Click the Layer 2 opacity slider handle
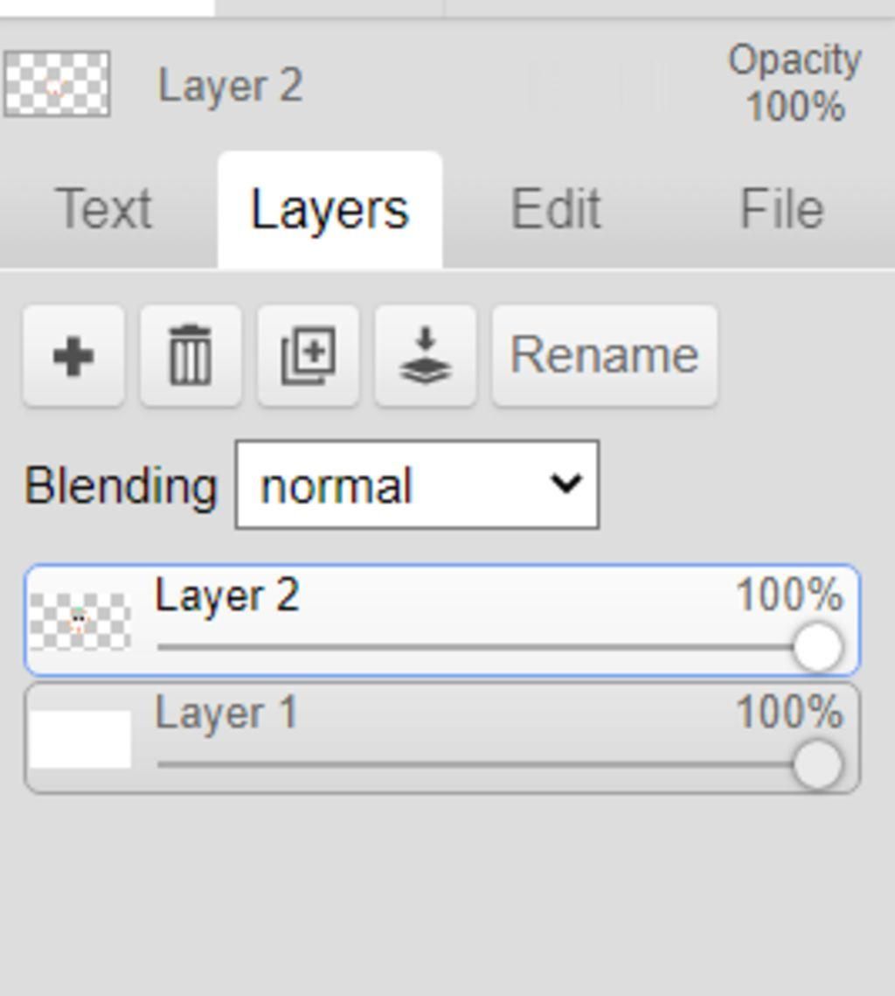895x996 pixels. (x=818, y=647)
